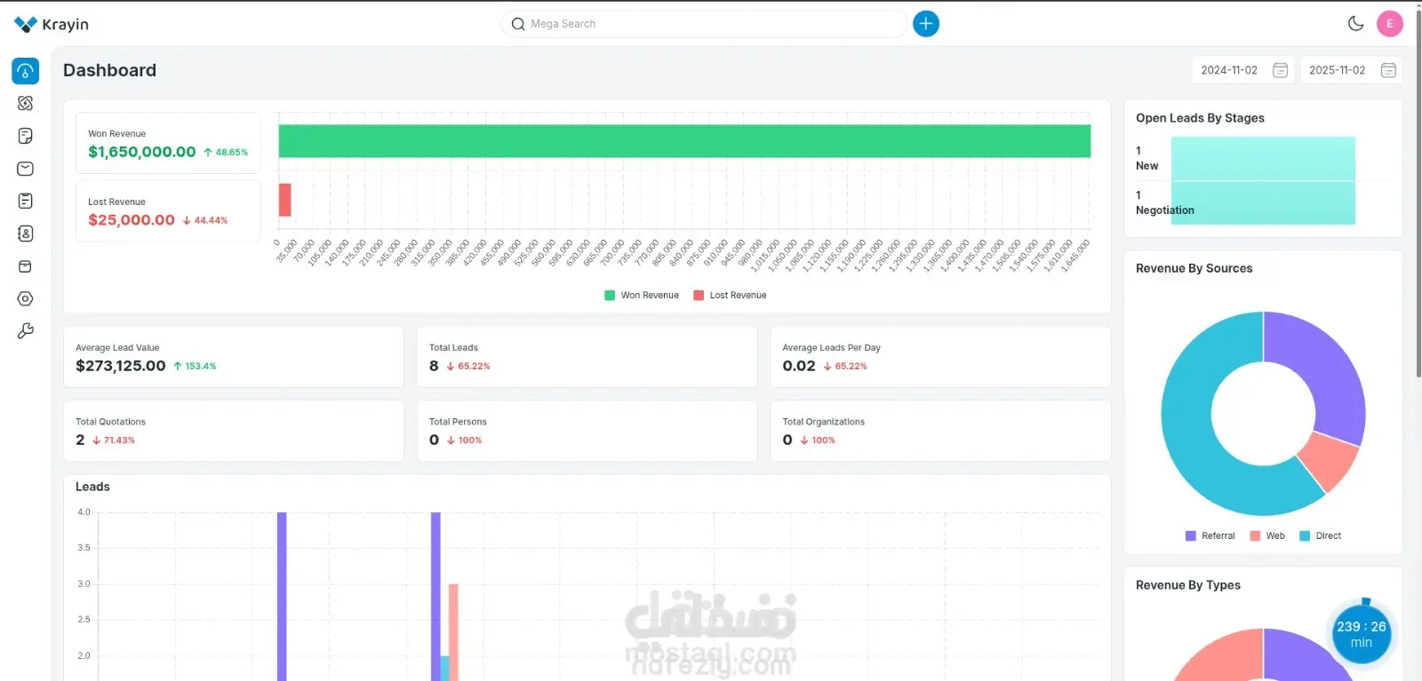Click the start date field 2024-11-02
Viewport: 1422px width, 681px height.
coord(1243,70)
